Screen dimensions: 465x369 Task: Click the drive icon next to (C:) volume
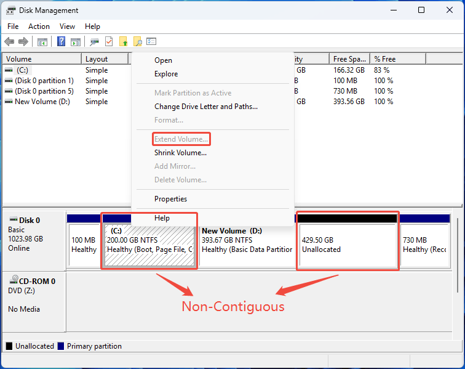(9, 70)
